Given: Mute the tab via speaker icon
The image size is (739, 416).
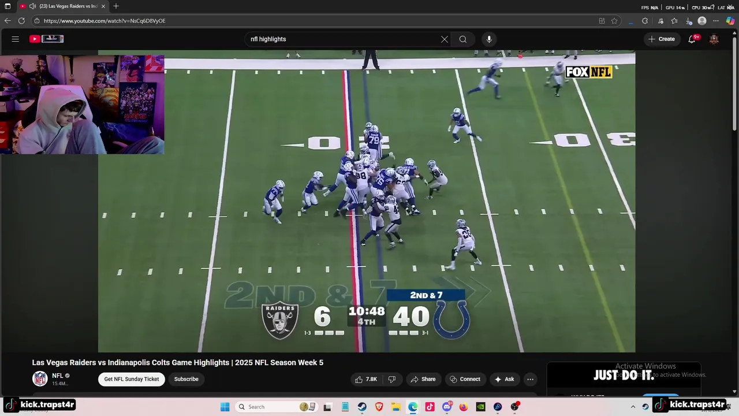Looking at the screenshot, I should tap(32, 6).
